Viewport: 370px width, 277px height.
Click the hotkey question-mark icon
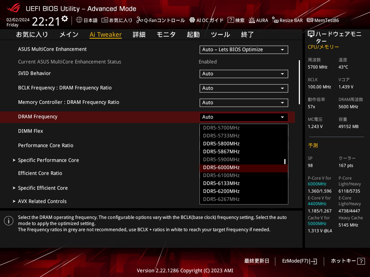point(361,261)
